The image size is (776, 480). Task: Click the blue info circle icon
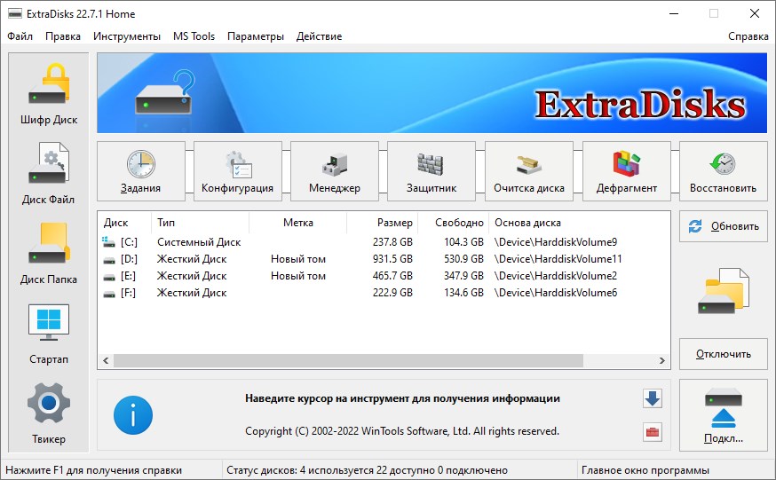click(x=133, y=415)
